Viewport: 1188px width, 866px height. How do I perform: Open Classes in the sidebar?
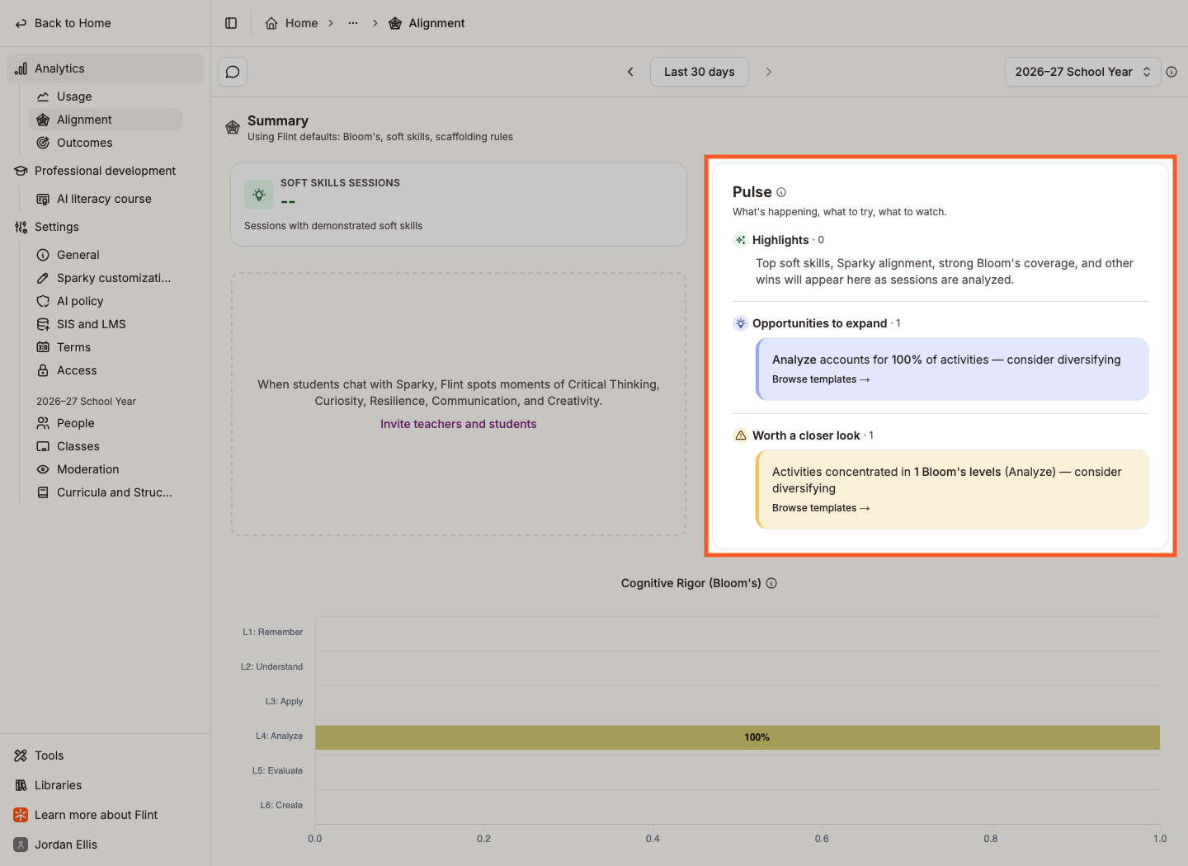[106, 446]
